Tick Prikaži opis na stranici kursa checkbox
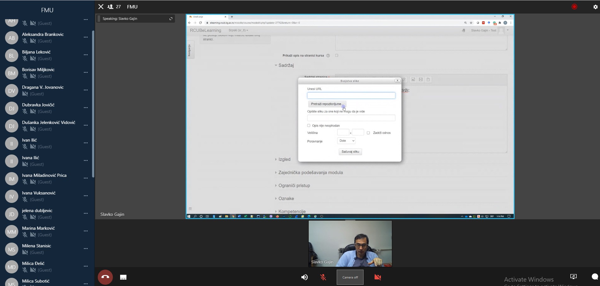Image resolution: width=600 pixels, height=286 pixels. coord(336,55)
